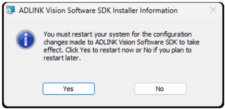Click the ADLINK installer title bar icon
The width and height of the screenshot is (225, 109).
point(10,10)
